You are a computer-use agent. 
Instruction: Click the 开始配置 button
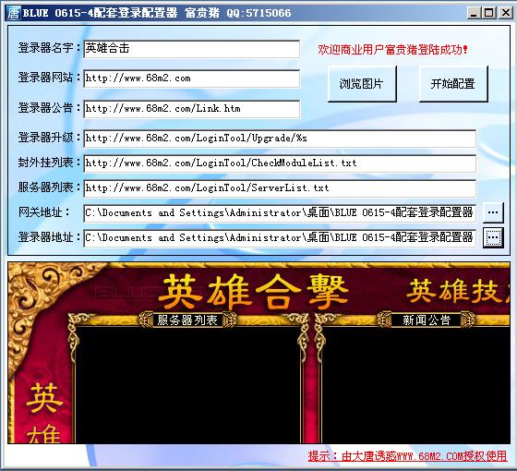pos(453,84)
